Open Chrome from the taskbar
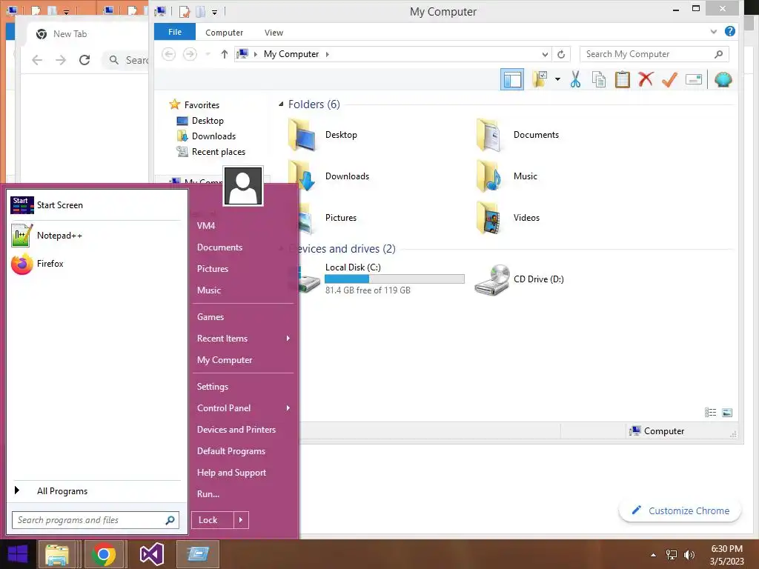This screenshot has width=759, height=569. (104, 554)
